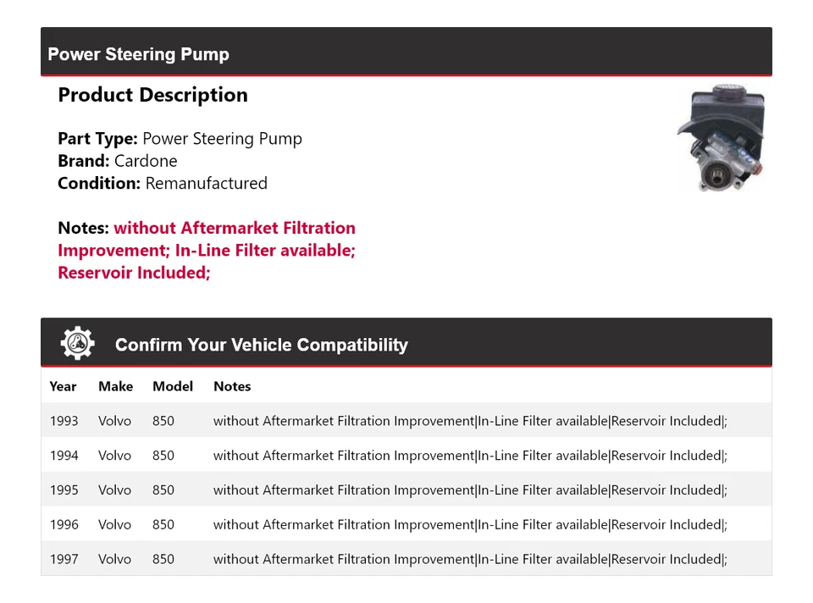Screen dimensions: 813x603
Task: Select the 1993 Volvo 850 row
Action: pyautogui.click(x=406, y=421)
